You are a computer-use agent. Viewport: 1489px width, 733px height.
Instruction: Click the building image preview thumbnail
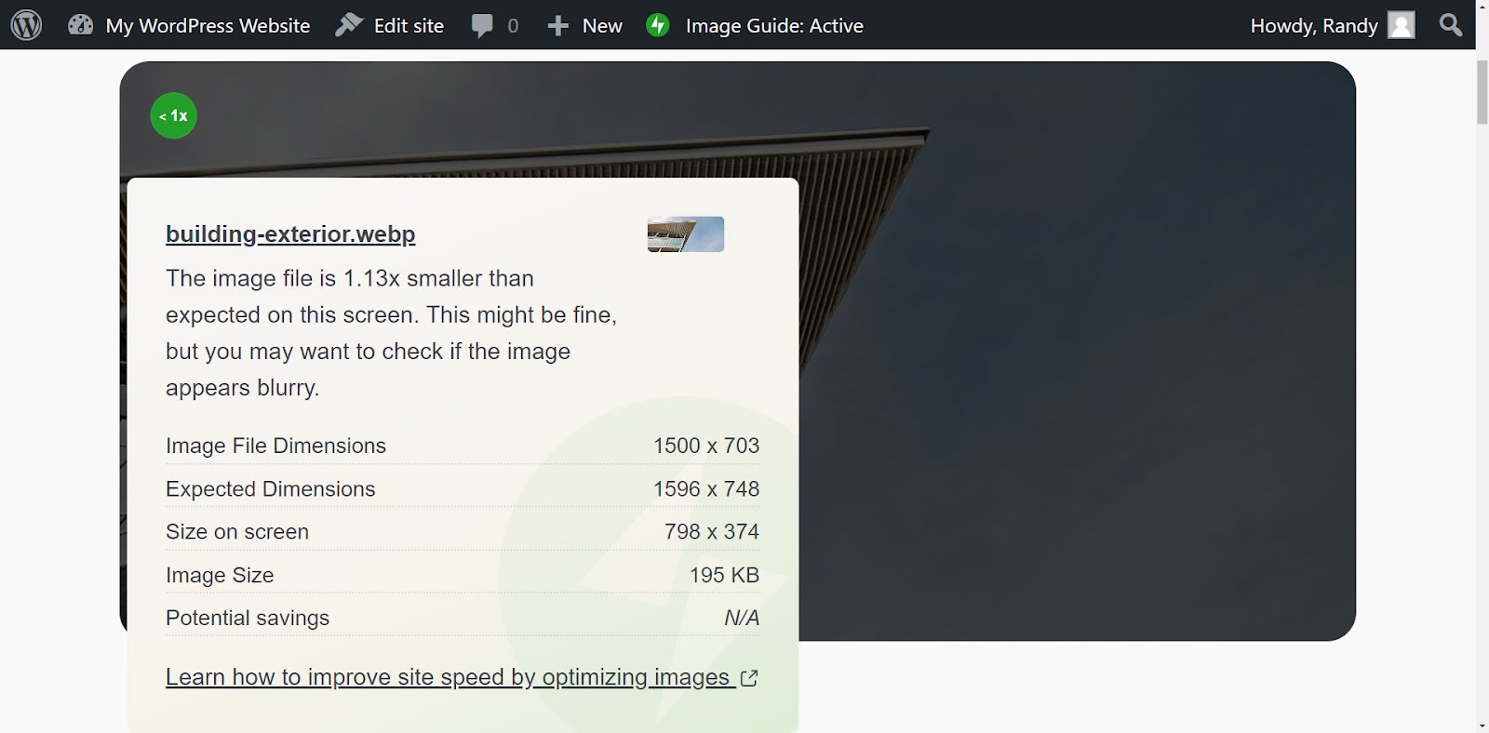pyautogui.click(x=686, y=234)
